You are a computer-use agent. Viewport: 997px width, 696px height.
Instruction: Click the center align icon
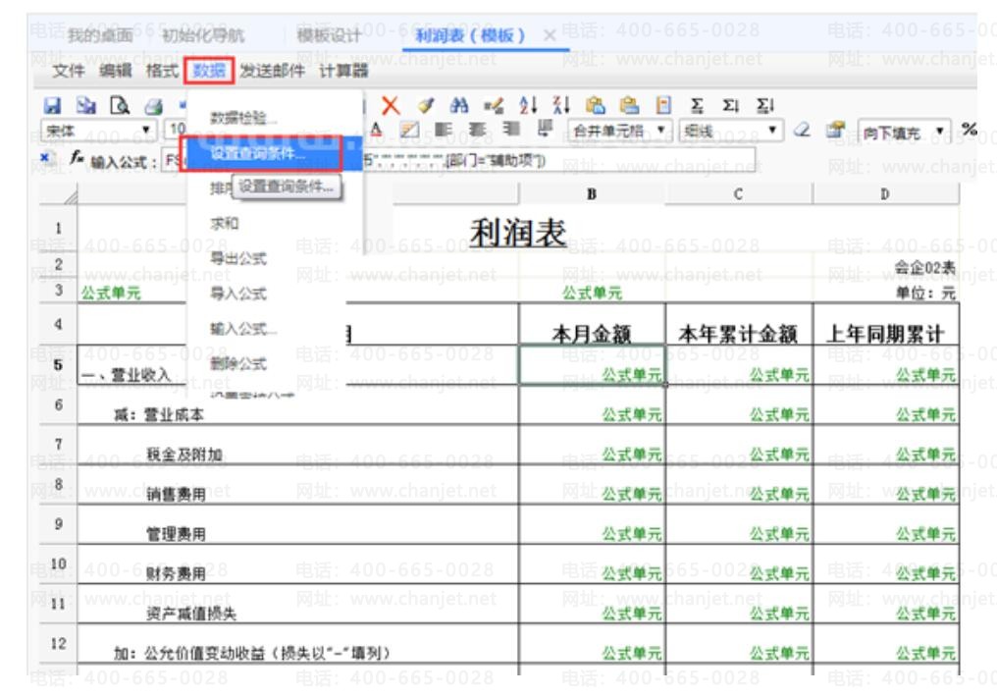477,131
